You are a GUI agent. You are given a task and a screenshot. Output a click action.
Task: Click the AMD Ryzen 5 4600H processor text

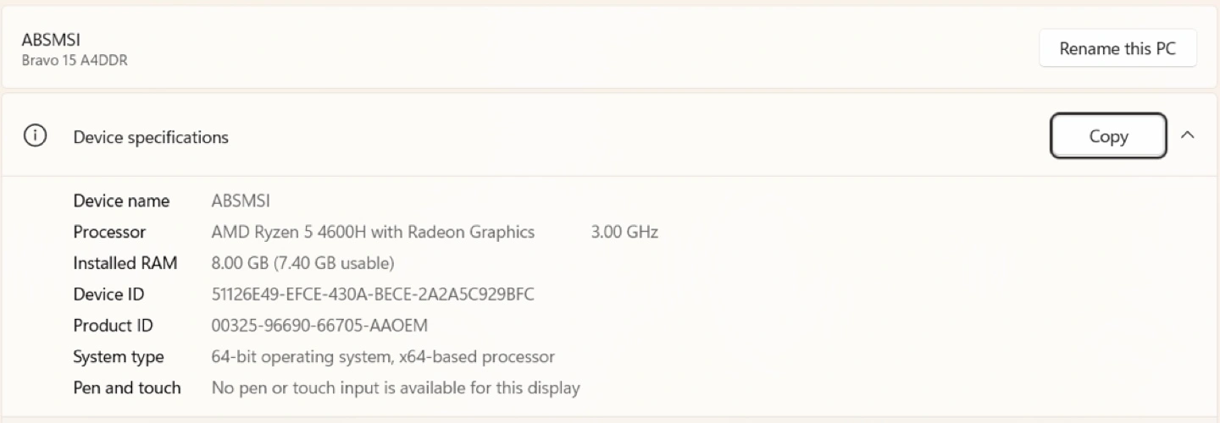tap(373, 232)
